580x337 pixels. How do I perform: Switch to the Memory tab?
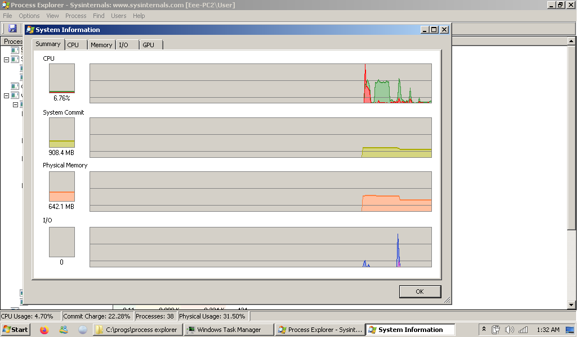coord(101,45)
